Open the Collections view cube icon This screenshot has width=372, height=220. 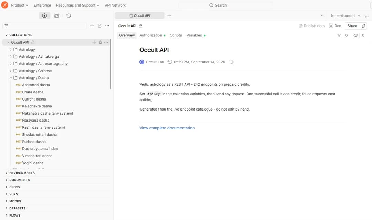pos(44,15)
